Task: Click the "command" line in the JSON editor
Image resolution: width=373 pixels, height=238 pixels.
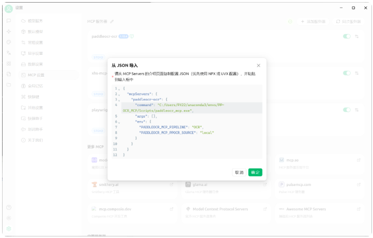Action: tap(192, 108)
